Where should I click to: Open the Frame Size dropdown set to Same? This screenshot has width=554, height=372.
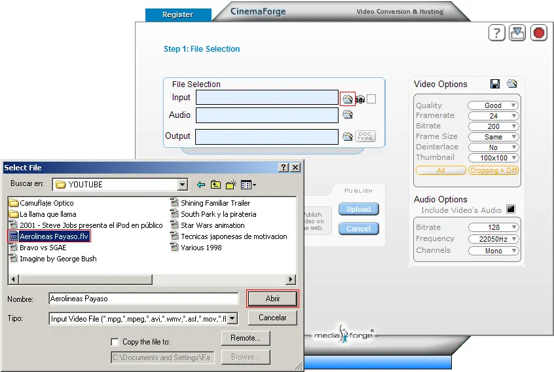click(x=493, y=137)
